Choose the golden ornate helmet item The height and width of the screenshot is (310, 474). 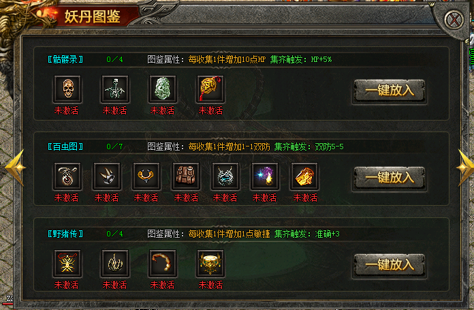pos(210,263)
